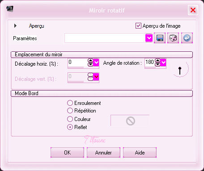Expand the Aperçu preview triangle
The image size is (204, 171).
click(15, 26)
